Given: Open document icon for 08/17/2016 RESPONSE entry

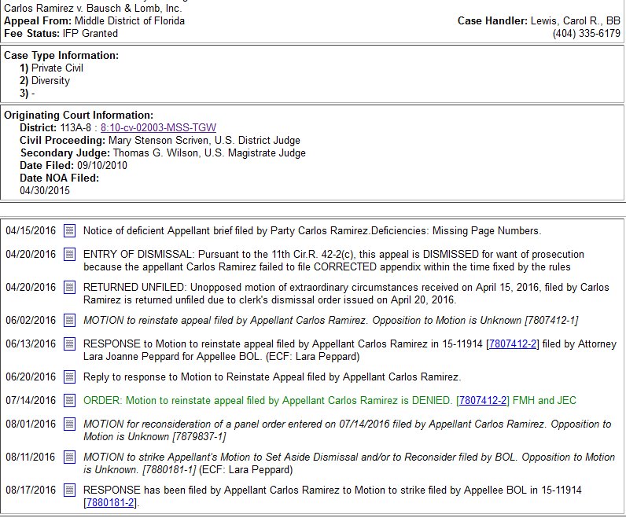Looking at the screenshot, I should click(69, 490).
